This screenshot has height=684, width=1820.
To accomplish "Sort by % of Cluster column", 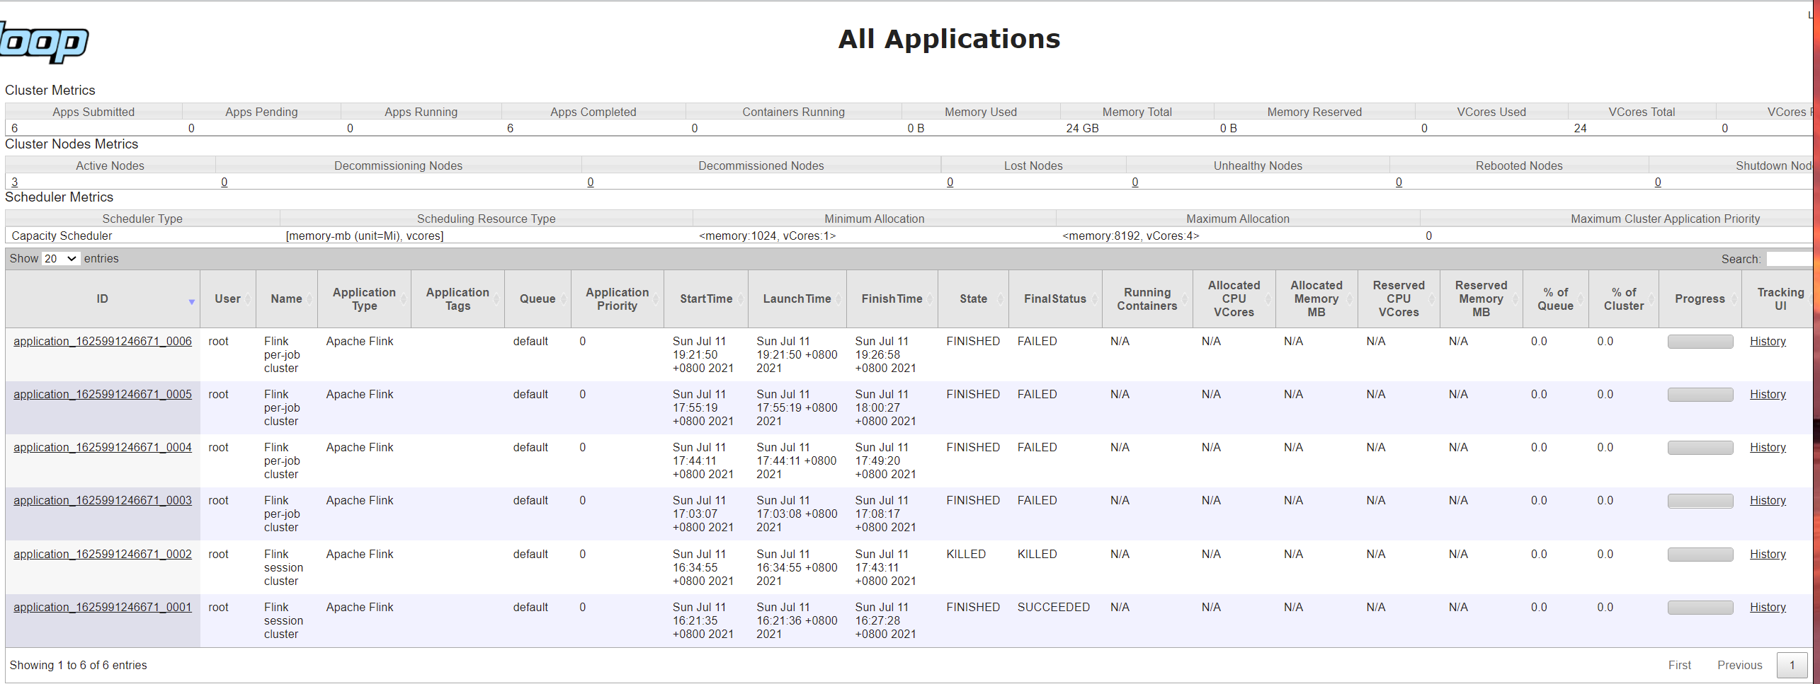I will point(1623,299).
